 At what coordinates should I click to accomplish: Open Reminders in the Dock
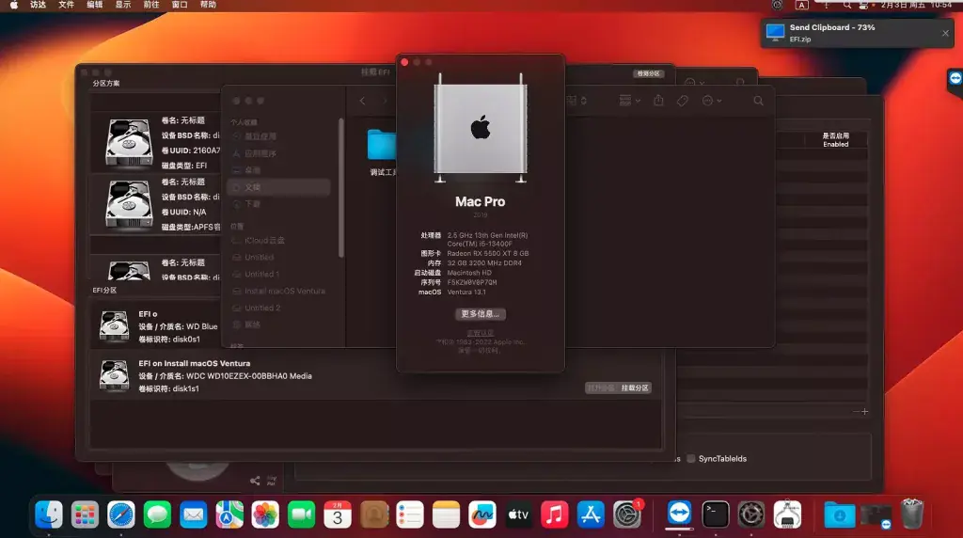click(410, 514)
